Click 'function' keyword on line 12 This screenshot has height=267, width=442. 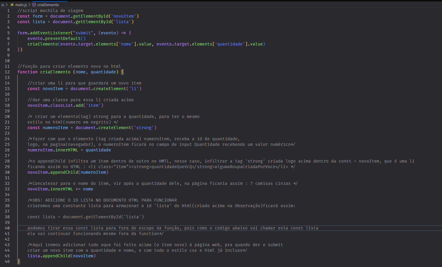tap(27, 72)
